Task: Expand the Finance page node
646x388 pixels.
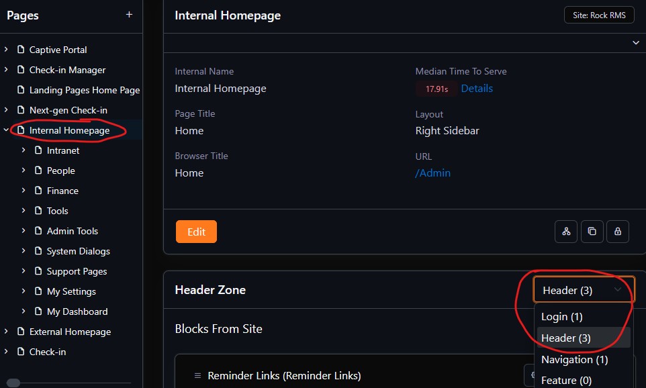Action: coord(24,191)
